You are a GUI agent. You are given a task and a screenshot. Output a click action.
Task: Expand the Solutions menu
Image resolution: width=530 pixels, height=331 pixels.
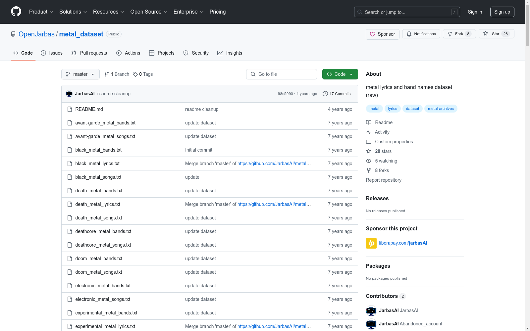[x=73, y=12]
